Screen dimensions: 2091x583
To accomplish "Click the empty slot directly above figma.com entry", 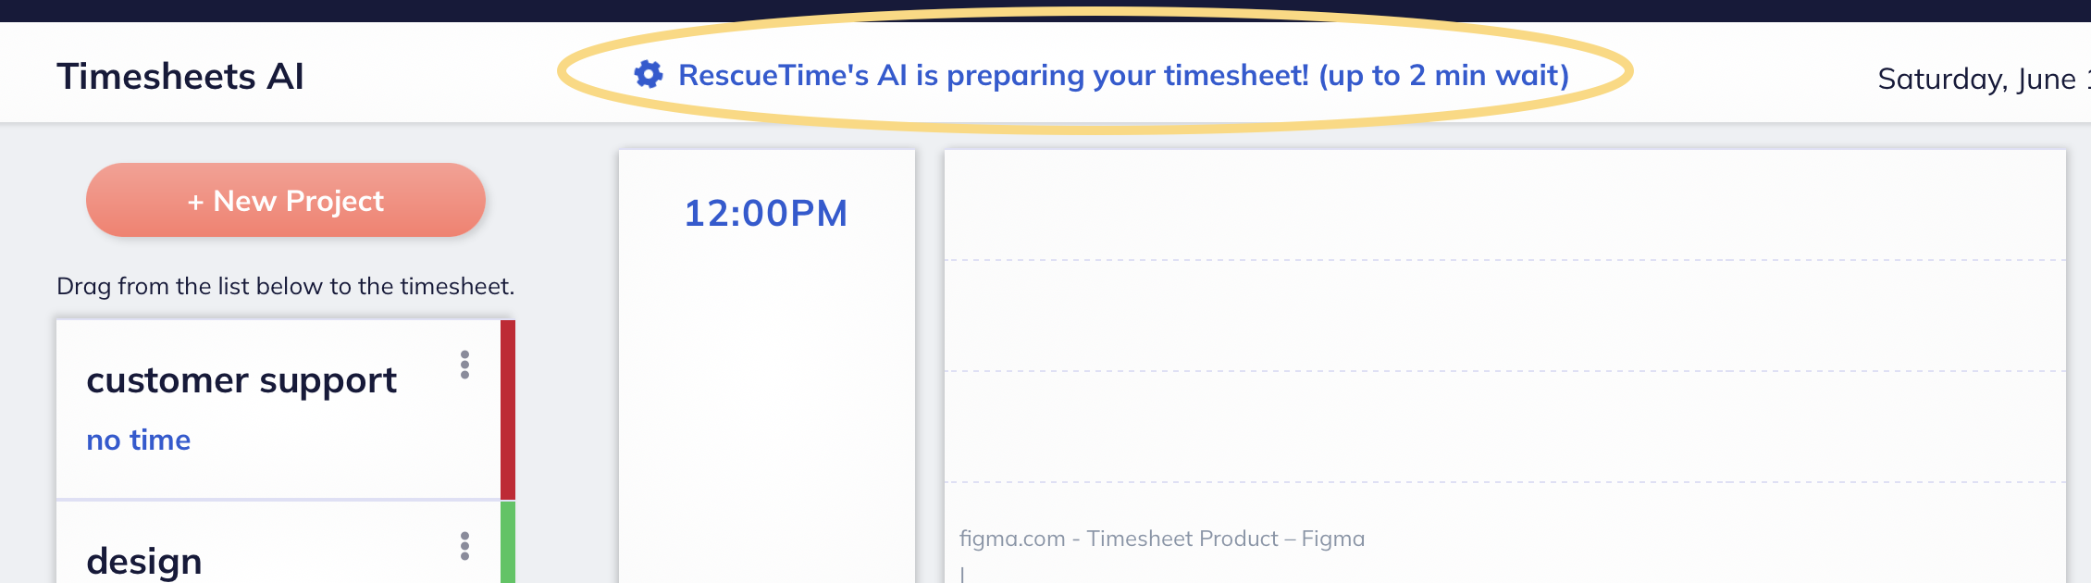I will click(1504, 427).
